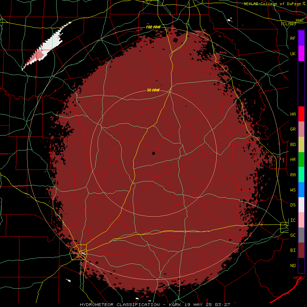Image resolution: width=307 pixels, height=307 pixels.
Task: Click the '100 NMI' range ring label
Action: click(153, 27)
